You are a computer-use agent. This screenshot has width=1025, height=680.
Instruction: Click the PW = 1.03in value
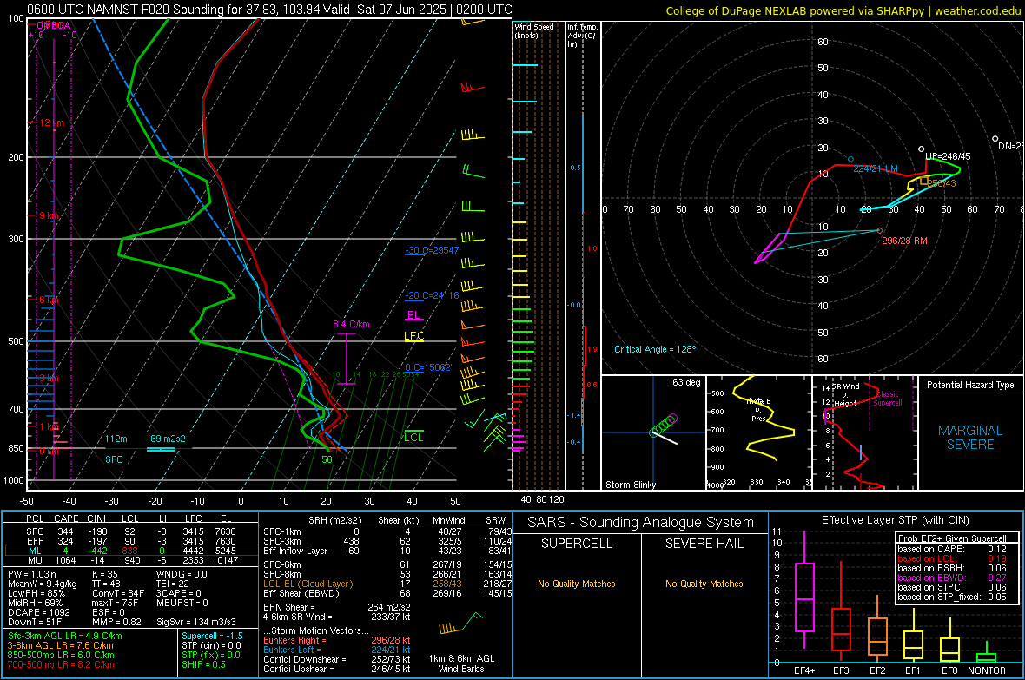[33, 574]
